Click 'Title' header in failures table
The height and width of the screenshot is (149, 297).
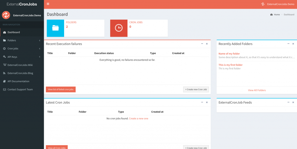50,53
